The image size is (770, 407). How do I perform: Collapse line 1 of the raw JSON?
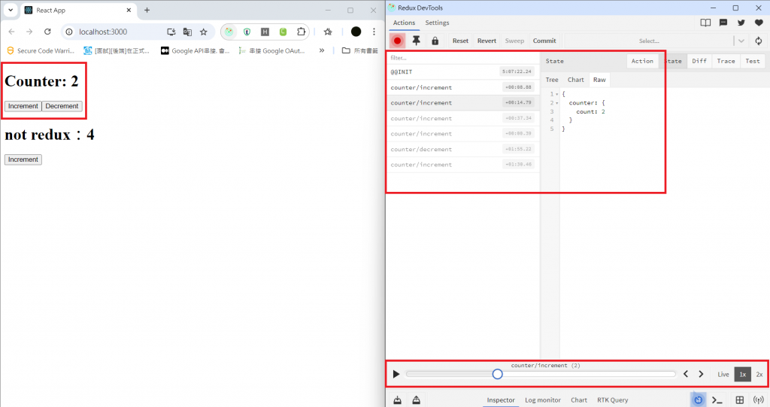click(x=557, y=94)
